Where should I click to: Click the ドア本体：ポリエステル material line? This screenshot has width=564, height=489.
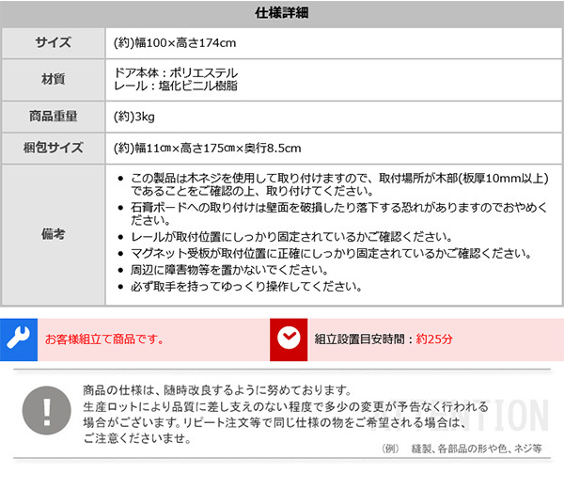coord(176,73)
